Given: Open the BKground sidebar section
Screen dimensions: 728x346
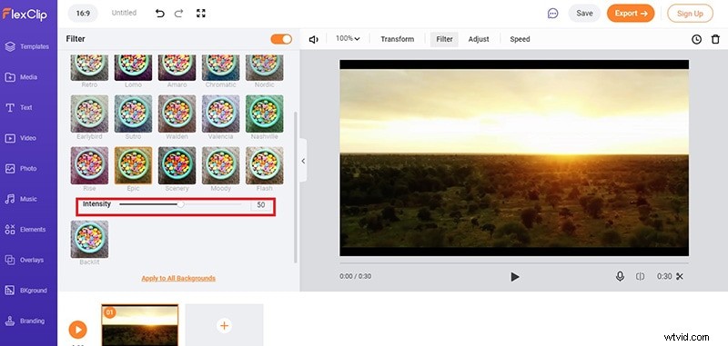Looking at the screenshot, I should point(27,291).
